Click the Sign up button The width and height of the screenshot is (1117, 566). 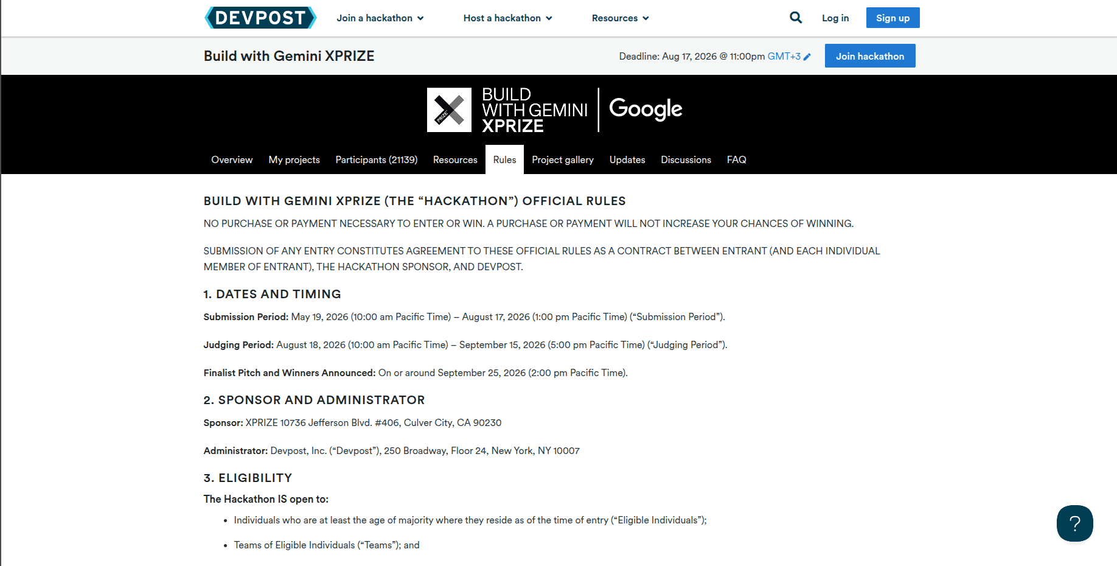(x=893, y=18)
